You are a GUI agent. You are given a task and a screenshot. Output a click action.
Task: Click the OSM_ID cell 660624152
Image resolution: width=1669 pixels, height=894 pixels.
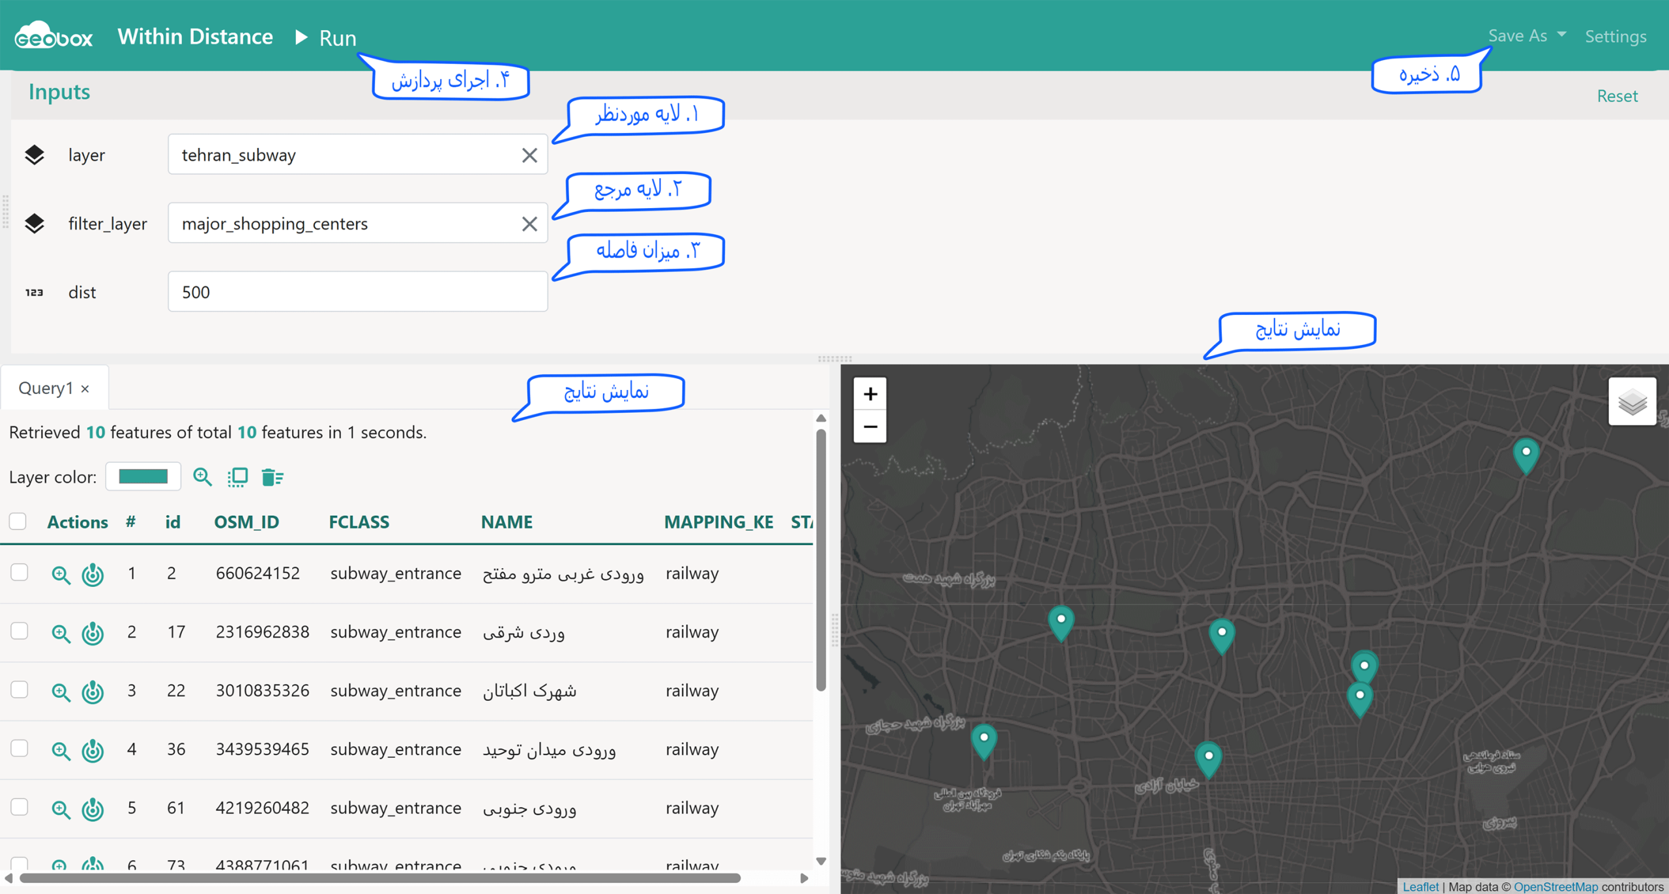258,573
